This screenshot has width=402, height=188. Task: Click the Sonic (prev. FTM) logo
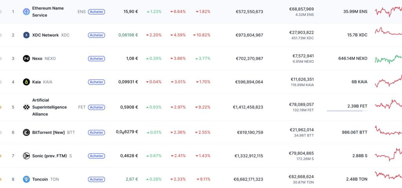tap(26, 156)
